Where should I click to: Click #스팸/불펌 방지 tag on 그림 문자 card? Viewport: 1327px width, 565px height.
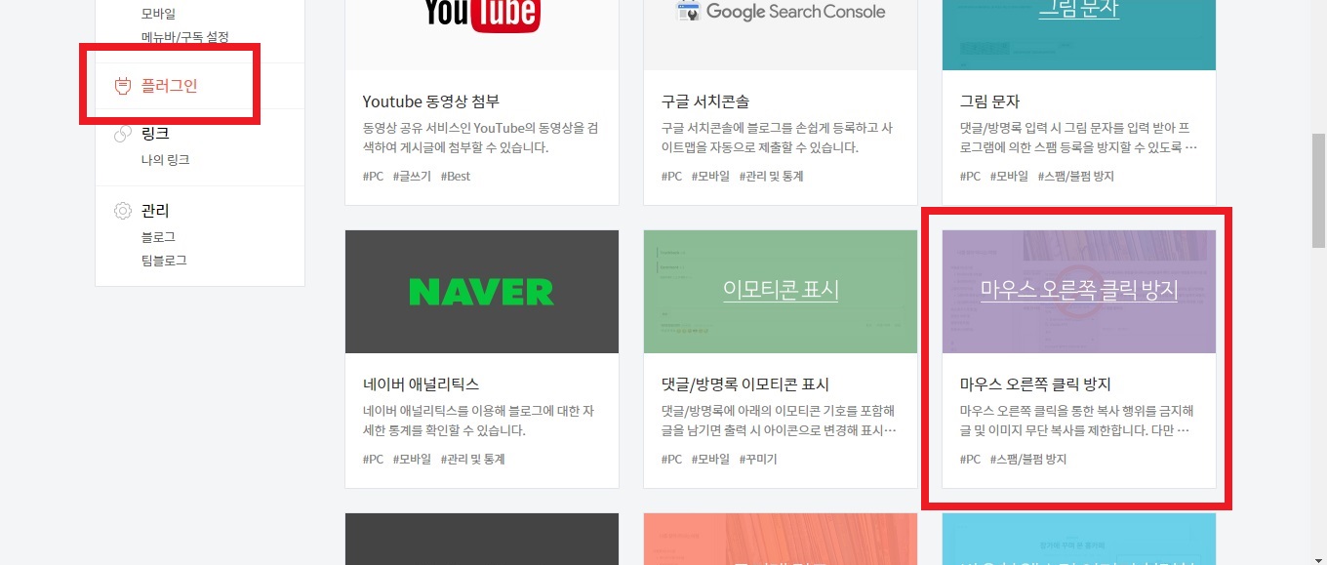pos(1076,177)
